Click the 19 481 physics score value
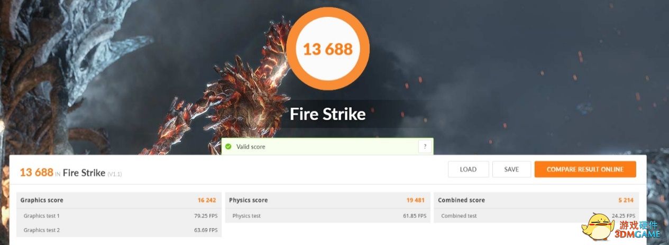 click(x=415, y=200)
